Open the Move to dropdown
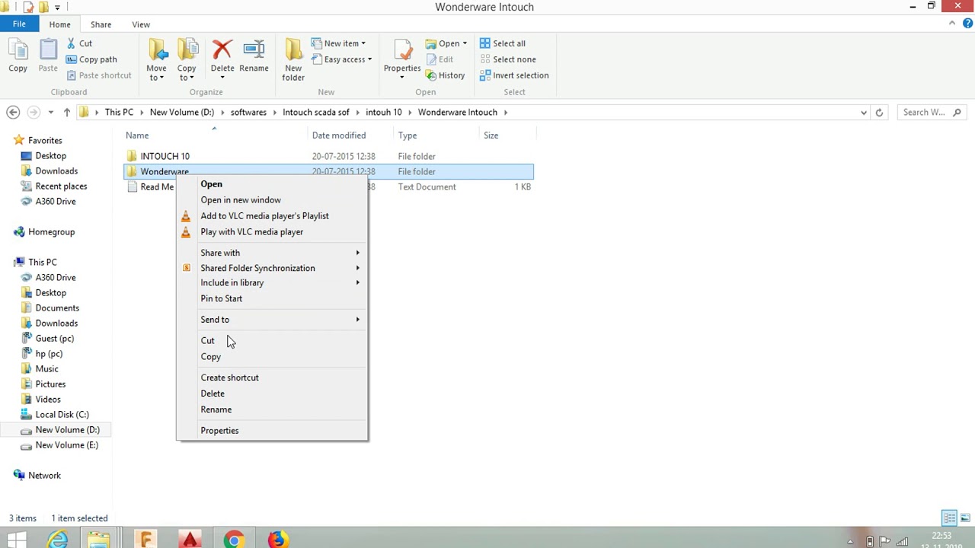The image size is (975, 548). pyautogui.click(x=156, y=59)
